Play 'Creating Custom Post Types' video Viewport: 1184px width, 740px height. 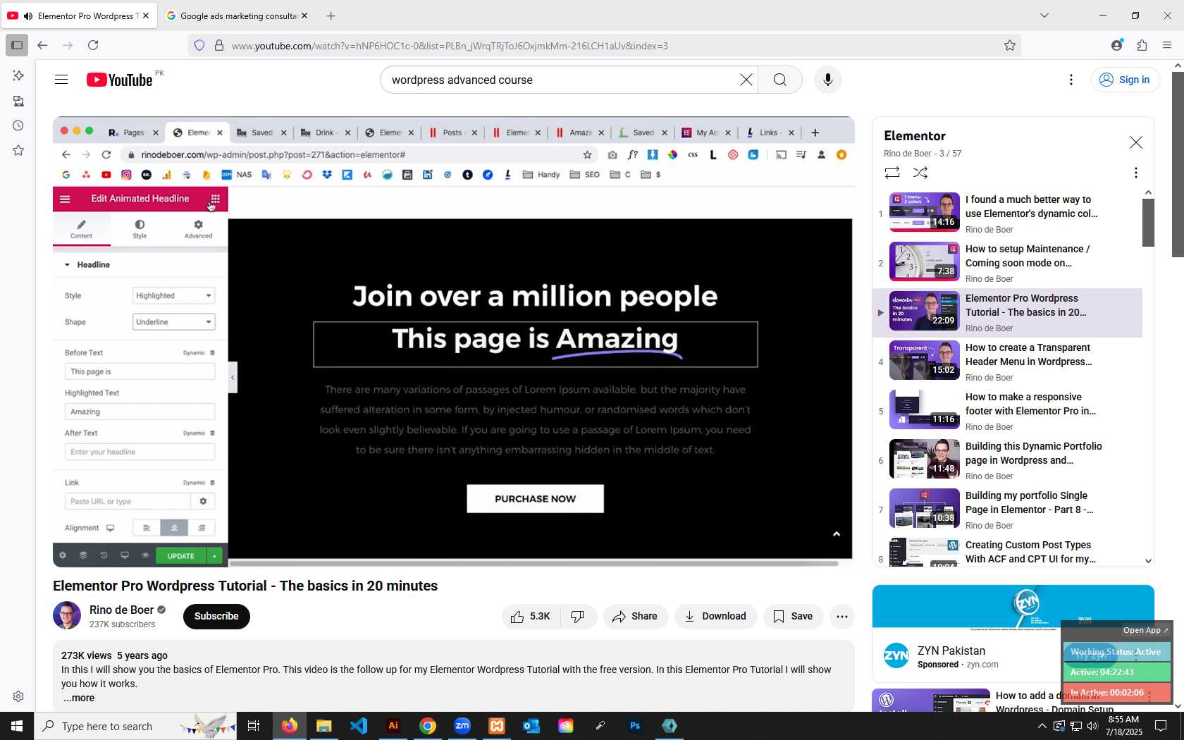tap(1008, 552)
